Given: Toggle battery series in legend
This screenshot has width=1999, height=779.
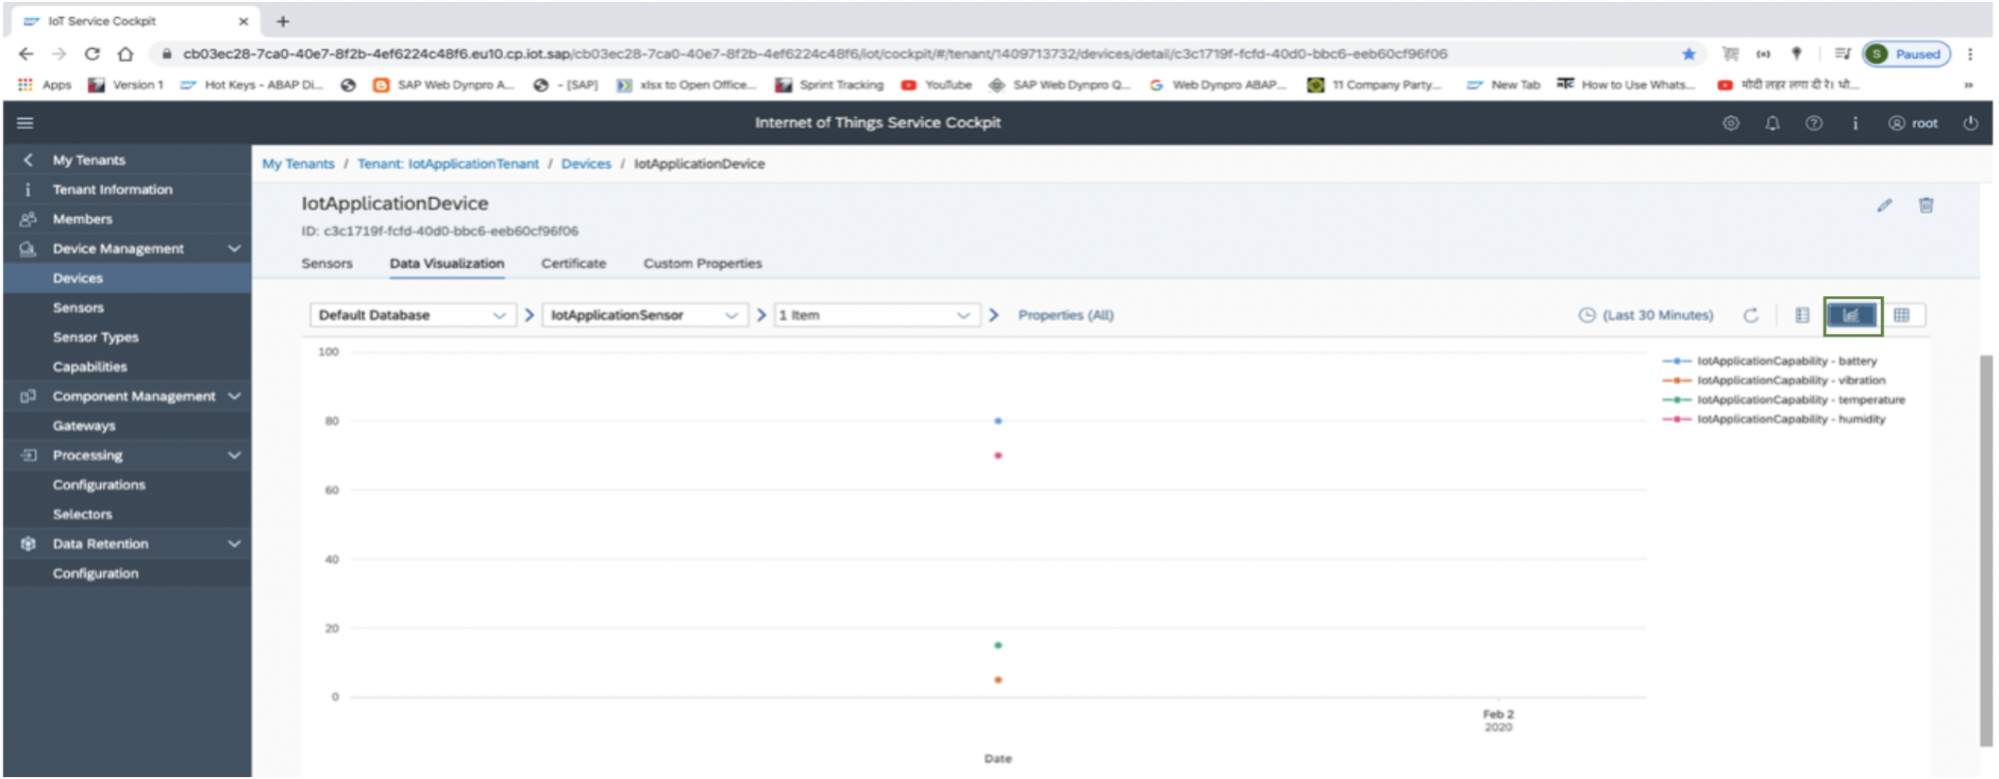Looking at the screenshot, I should pyautogui.click(x=1770, y=361).
